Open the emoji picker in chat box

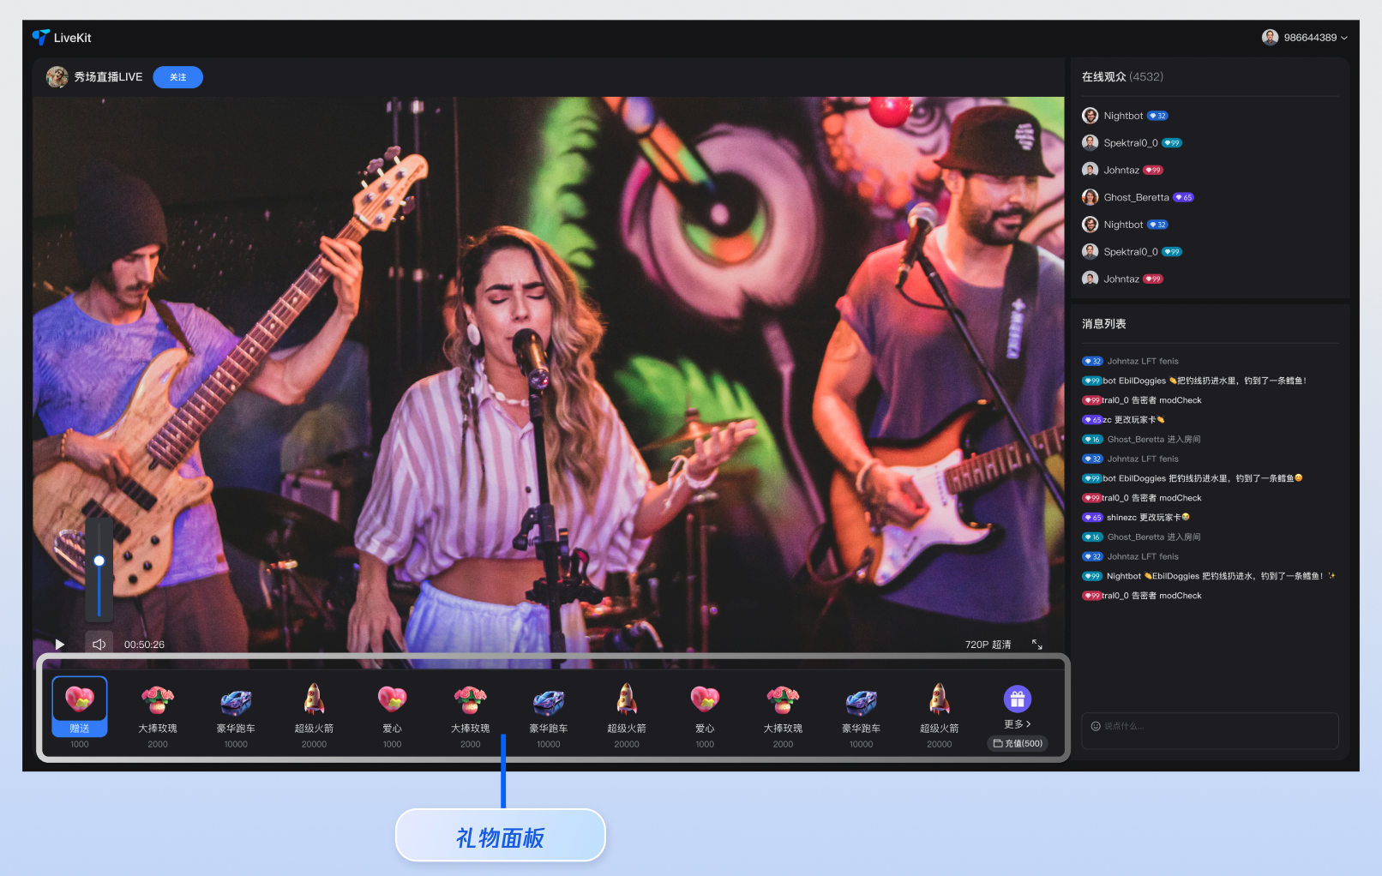[x=1096, y=726]
